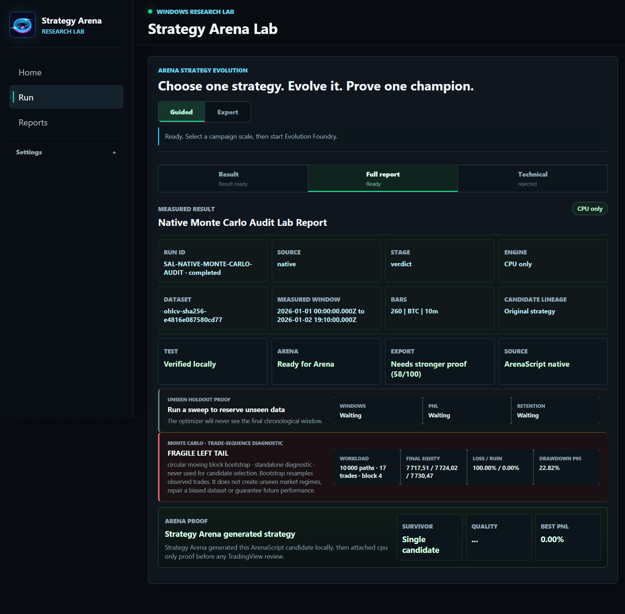Screen dimensions: 625x614
Task: Click Run a sweep to reserve unseen data
Action: pos(226,410)
